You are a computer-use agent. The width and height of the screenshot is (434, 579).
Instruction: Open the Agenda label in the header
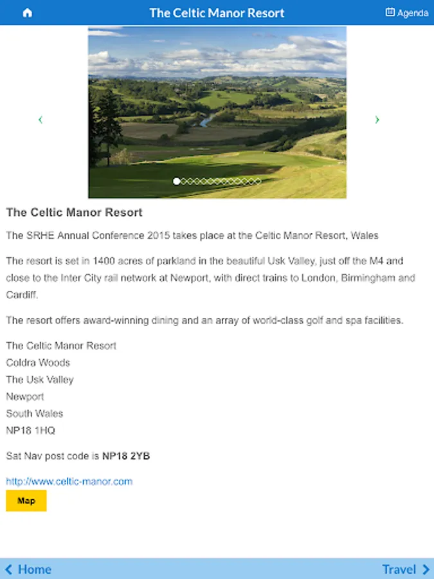413,13
